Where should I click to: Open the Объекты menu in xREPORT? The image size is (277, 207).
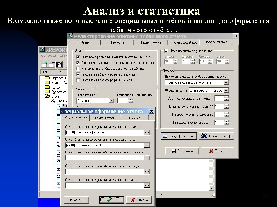[48, 56]
